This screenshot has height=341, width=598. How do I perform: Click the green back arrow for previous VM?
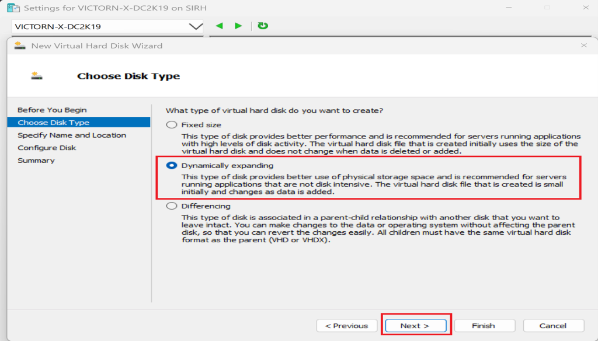pos(220,26)
